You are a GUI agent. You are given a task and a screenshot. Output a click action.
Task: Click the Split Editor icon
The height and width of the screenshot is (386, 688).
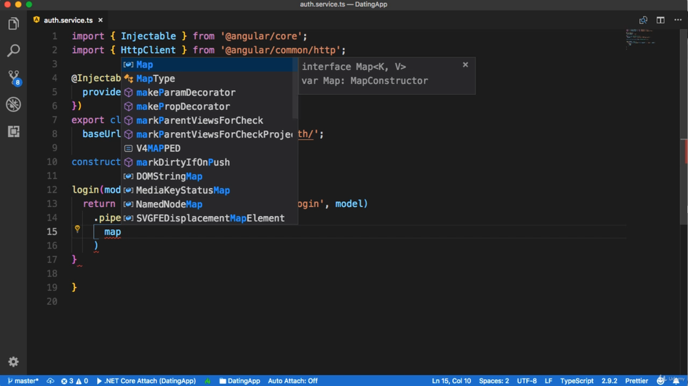660,20
